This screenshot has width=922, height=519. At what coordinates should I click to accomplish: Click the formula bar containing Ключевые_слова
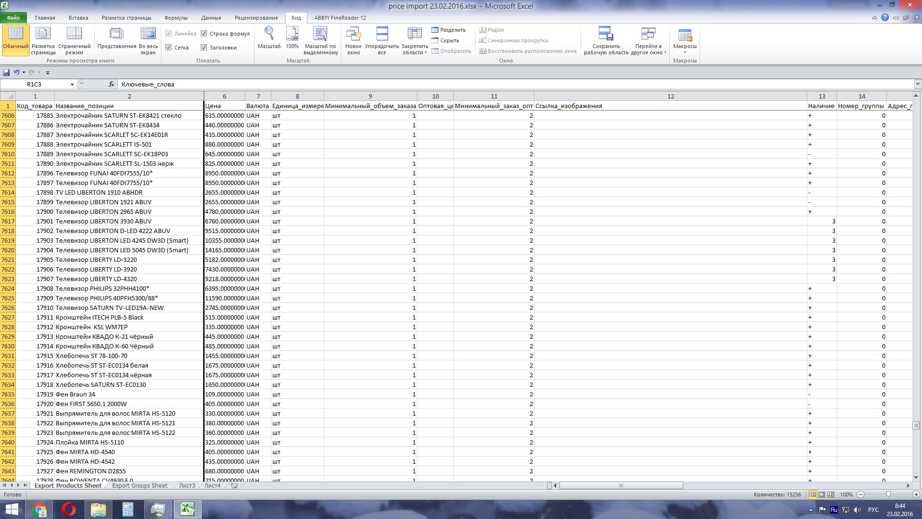(x=515, y=84)
